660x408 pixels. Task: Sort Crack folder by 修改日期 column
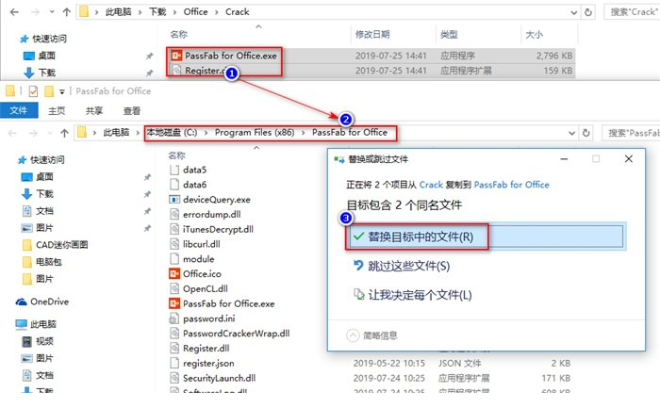(x=372, y=35)
